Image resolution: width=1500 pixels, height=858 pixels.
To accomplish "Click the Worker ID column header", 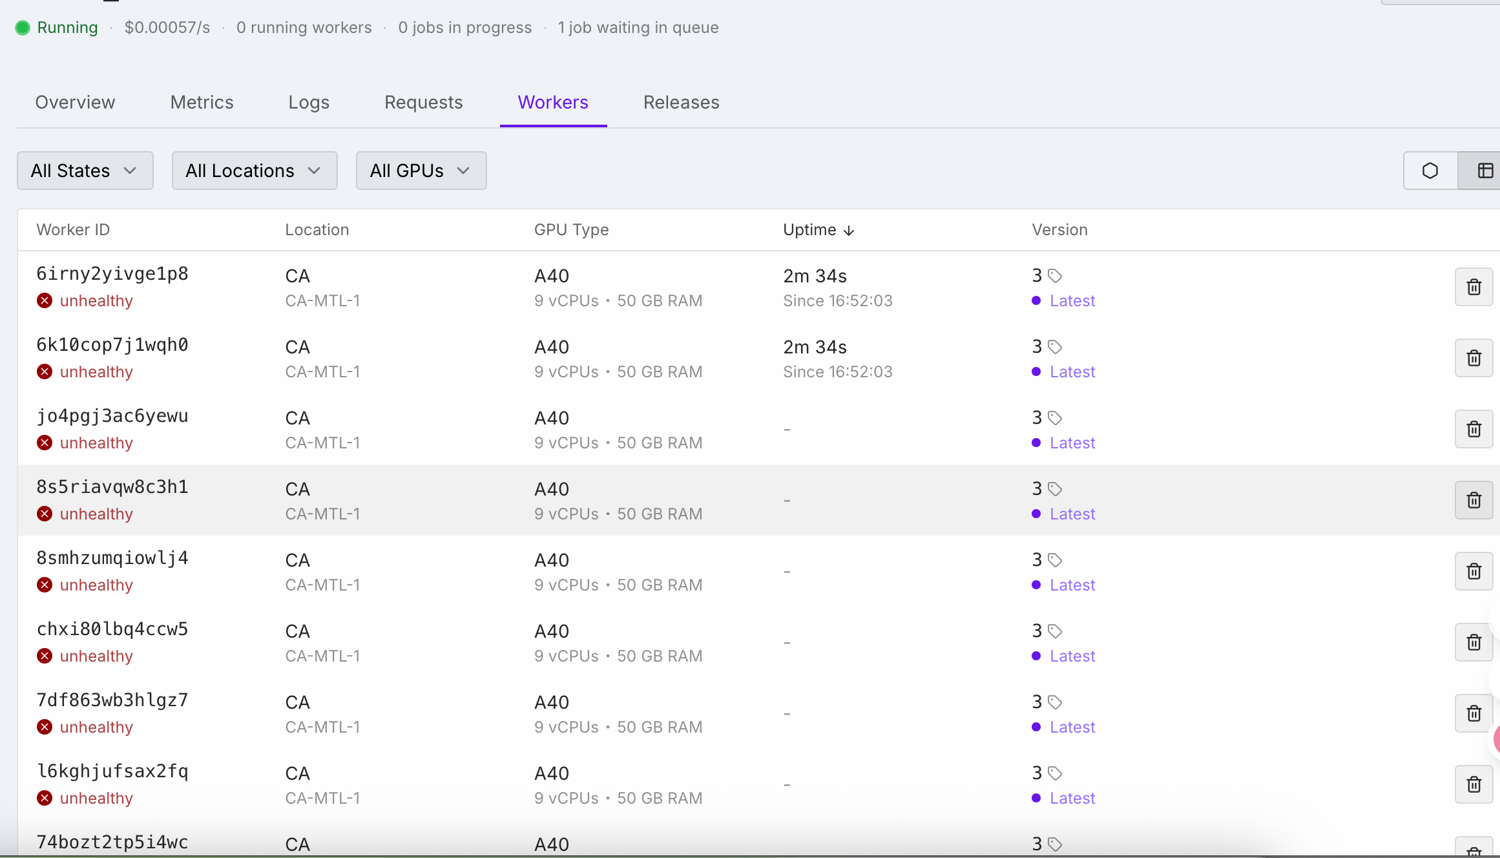I will pos(73,230).
